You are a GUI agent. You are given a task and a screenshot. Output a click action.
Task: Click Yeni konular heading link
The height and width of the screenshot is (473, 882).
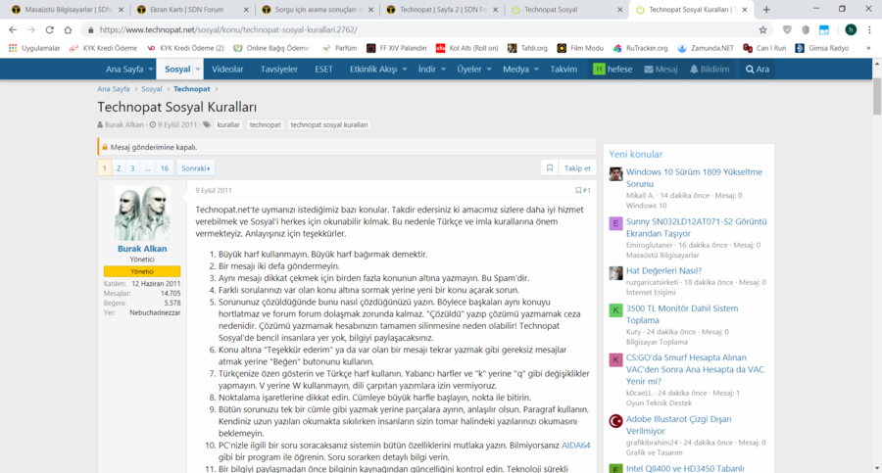click(x=636, y=154)
